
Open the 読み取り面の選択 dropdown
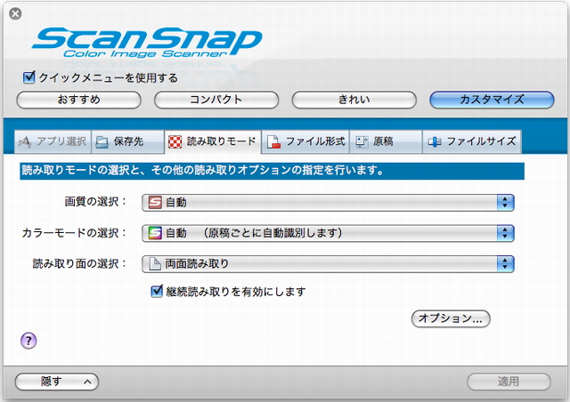328,264
